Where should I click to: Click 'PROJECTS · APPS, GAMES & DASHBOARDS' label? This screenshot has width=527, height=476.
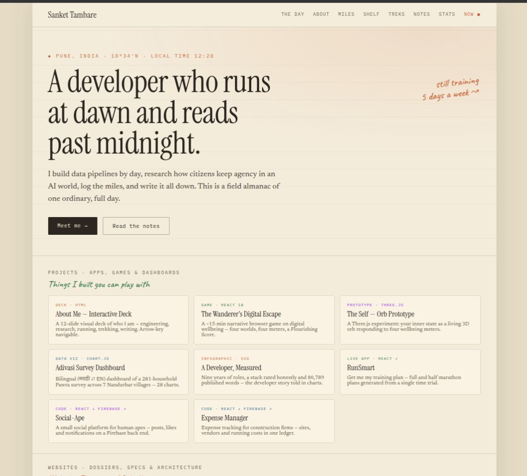coord(114,272)
